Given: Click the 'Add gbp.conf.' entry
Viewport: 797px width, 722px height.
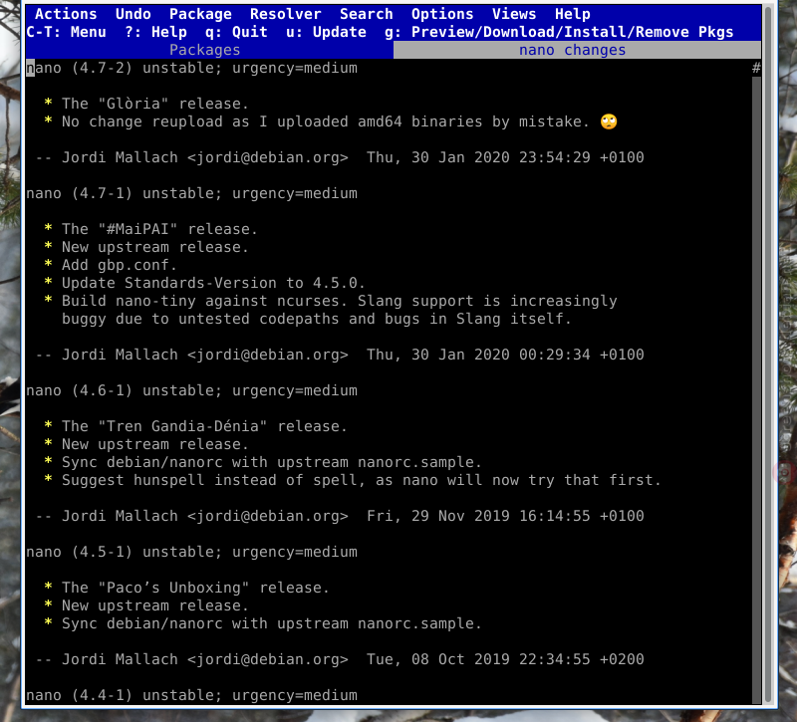Looking at the screenshot, I should pyautogui.click(x=111, y=265).
